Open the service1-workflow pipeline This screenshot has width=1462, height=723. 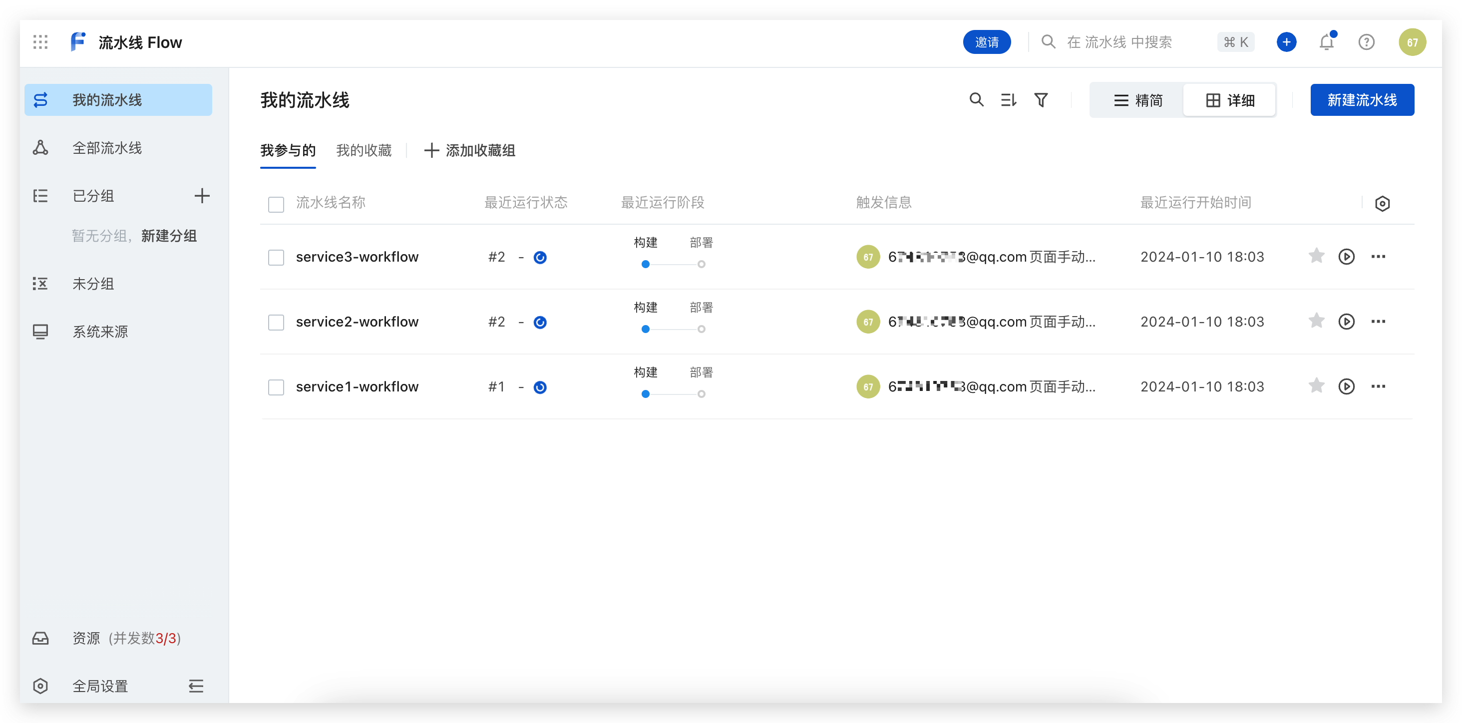(357, 386)
